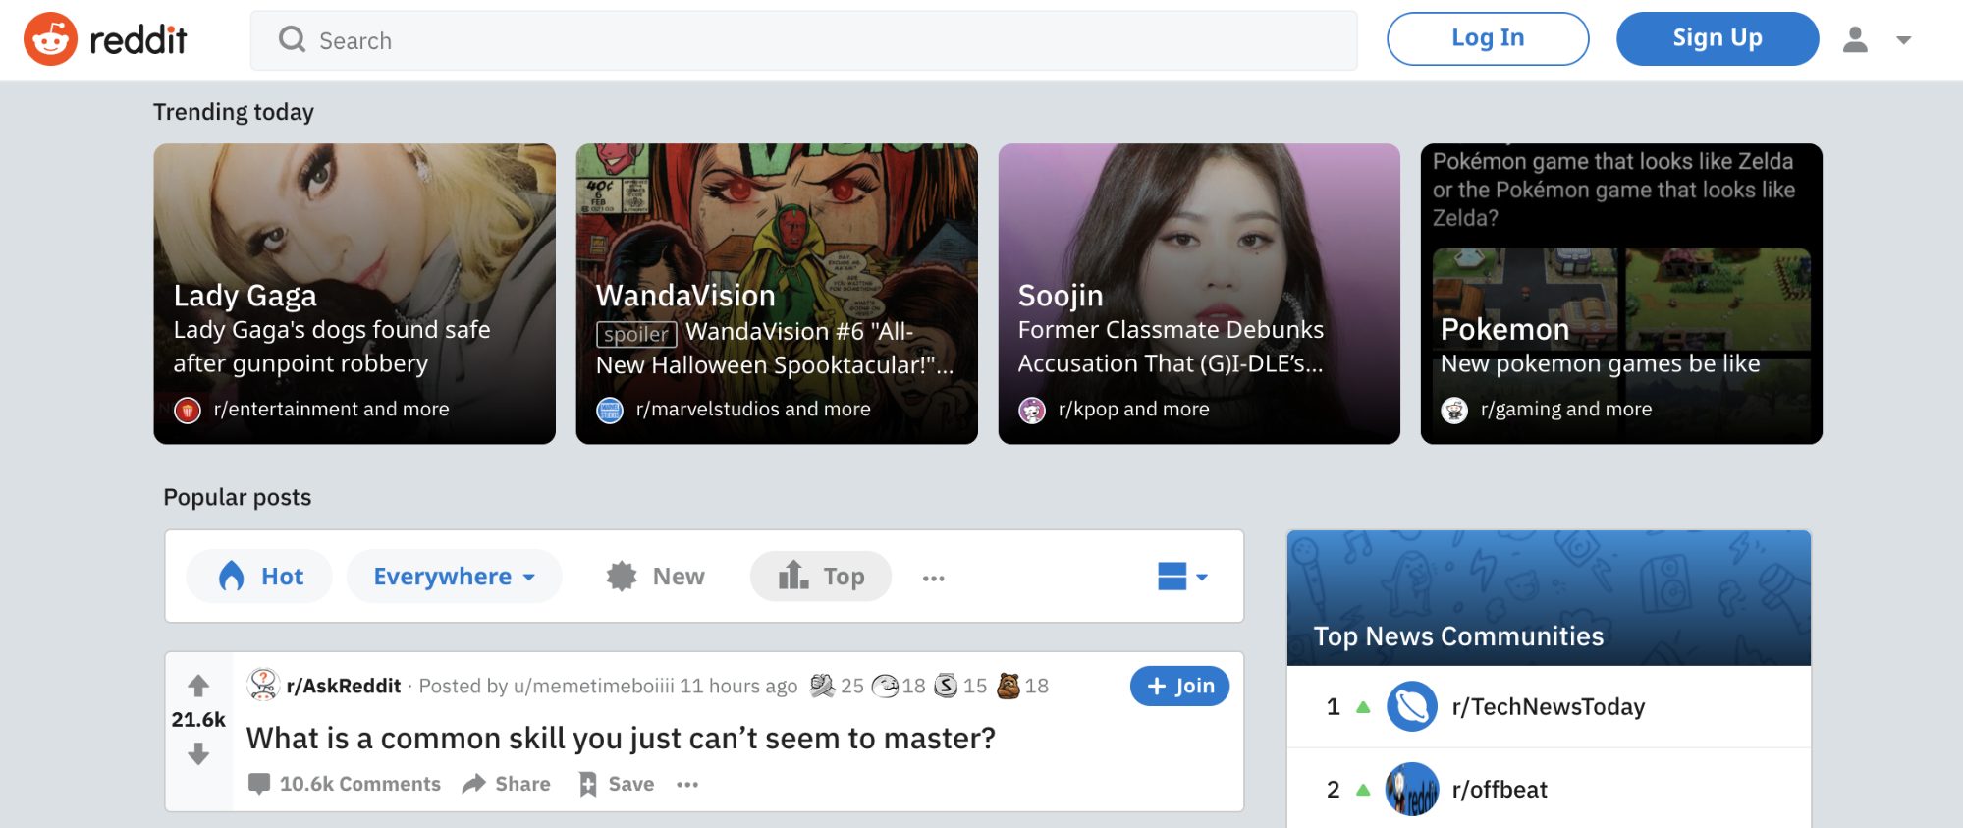The width and height of the screenshot is (1963, 828).
Task: Upvote the AskReddit post
Action: [x=198, y=686]
